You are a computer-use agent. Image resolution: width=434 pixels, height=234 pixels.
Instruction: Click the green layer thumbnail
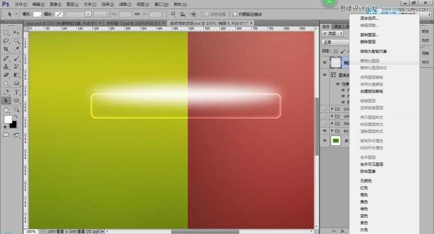336,141
